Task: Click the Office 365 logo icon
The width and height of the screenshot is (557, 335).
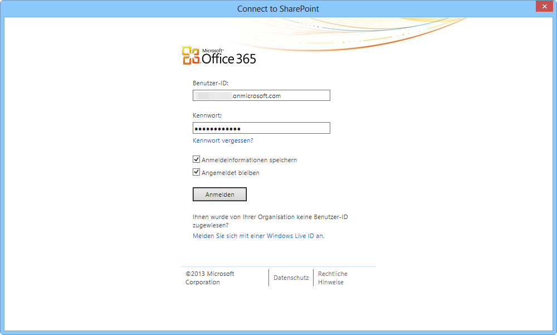Action: point(190,56)
